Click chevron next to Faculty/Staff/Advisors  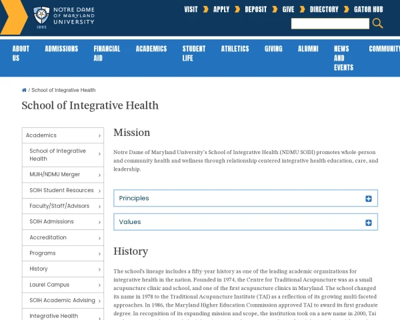(x=99, y=207)
